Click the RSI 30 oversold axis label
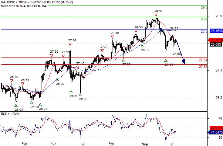 220,137
